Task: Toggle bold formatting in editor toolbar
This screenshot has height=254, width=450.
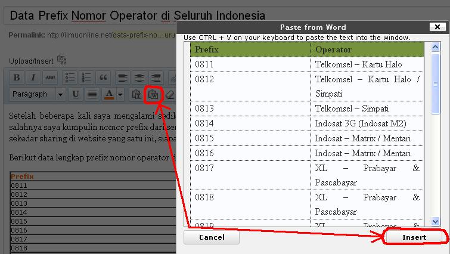Action: (x=17, y=78)
